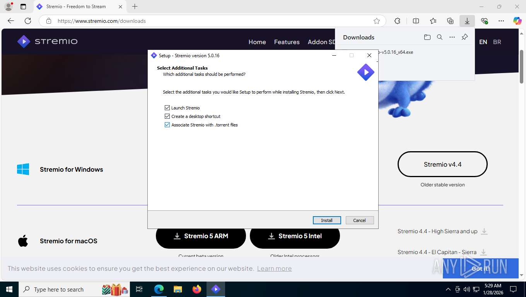Open the volume tray icon
This screenshot has height=297, width=526.
pos(466,289)
